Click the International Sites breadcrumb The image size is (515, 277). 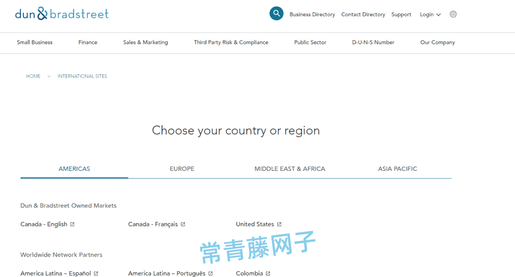82,76
